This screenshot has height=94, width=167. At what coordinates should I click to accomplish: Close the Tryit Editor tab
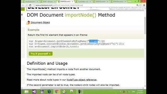pos(90,2)
